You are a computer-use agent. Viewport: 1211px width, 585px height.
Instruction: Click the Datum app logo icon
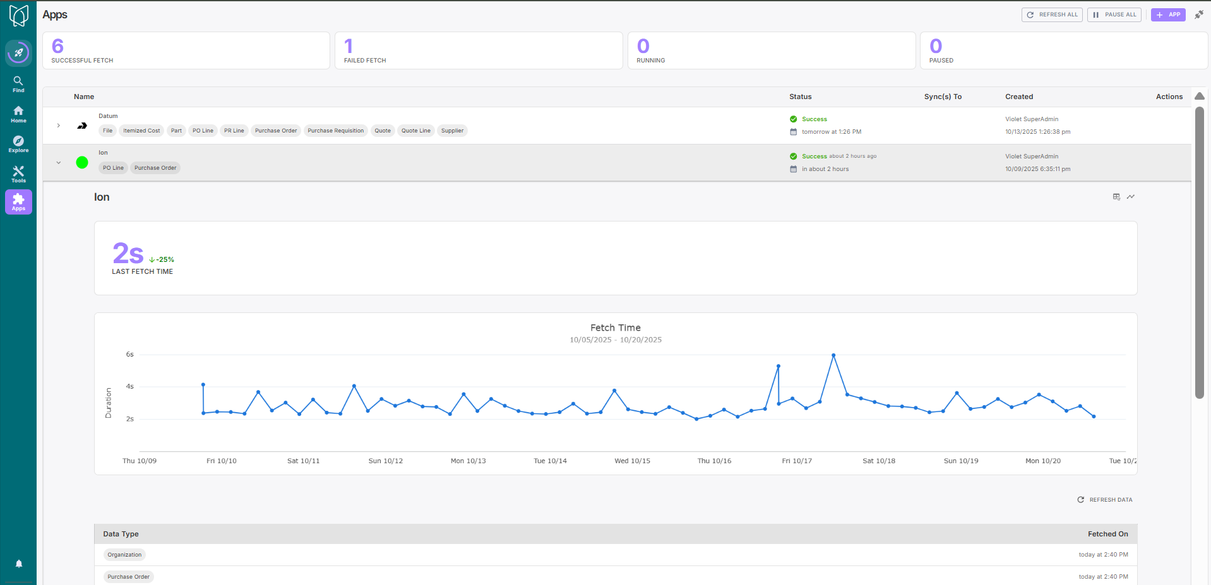pyautogui.click(x=82, y=126)
